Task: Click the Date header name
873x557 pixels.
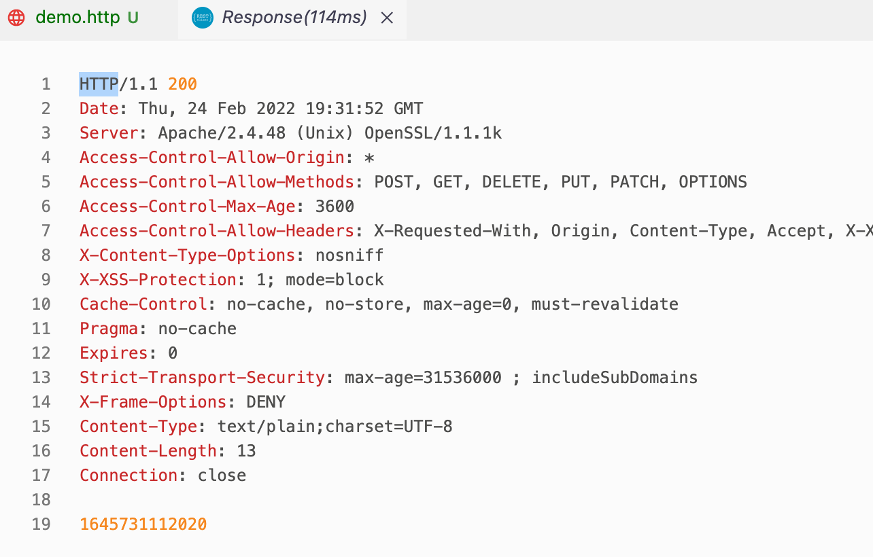Action: (x=99, y=108)
